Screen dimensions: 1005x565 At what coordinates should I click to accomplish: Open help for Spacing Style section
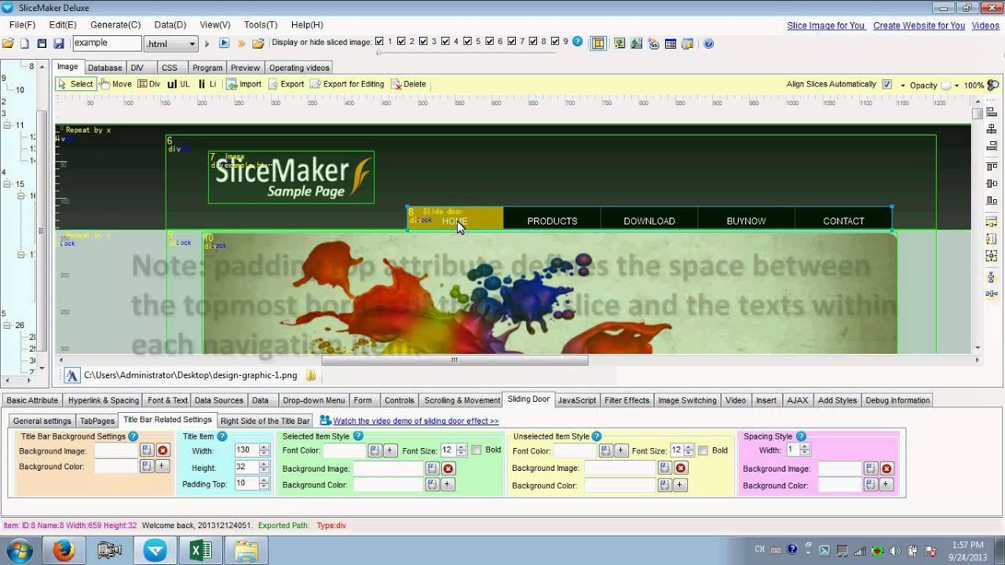tap(801, 436)
